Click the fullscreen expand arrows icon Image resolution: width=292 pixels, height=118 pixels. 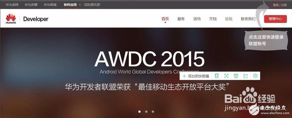point(226,76)
